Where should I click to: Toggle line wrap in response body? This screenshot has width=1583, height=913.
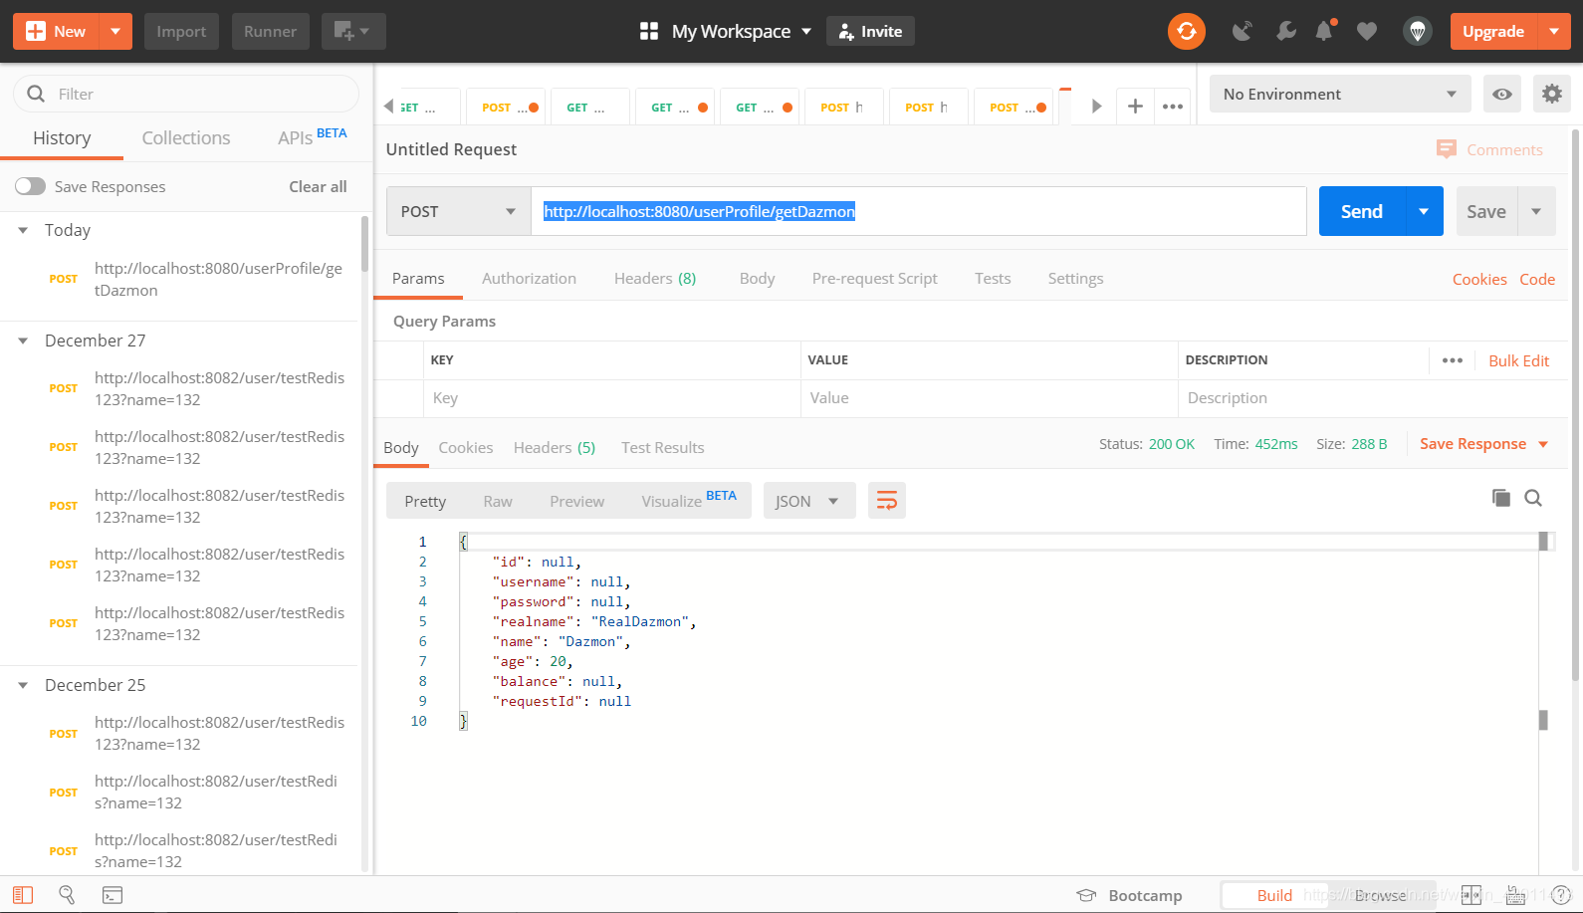click(886, 500)
